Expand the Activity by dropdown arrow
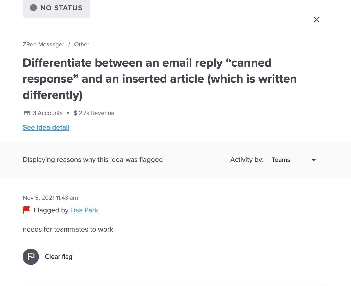 pos(314,160)
